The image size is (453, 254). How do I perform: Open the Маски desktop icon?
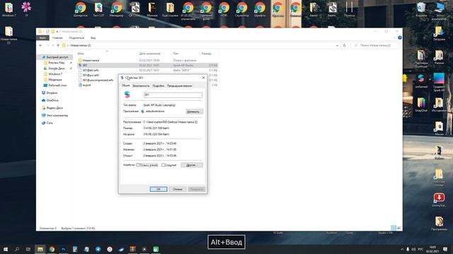click(439, 128)
